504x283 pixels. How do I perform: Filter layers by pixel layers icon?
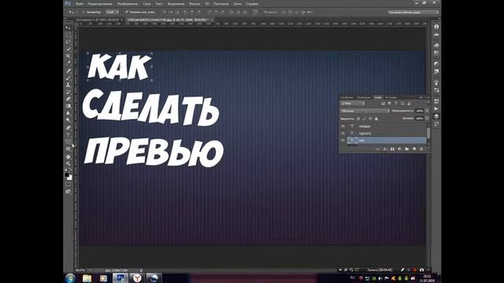pos(384,103)
